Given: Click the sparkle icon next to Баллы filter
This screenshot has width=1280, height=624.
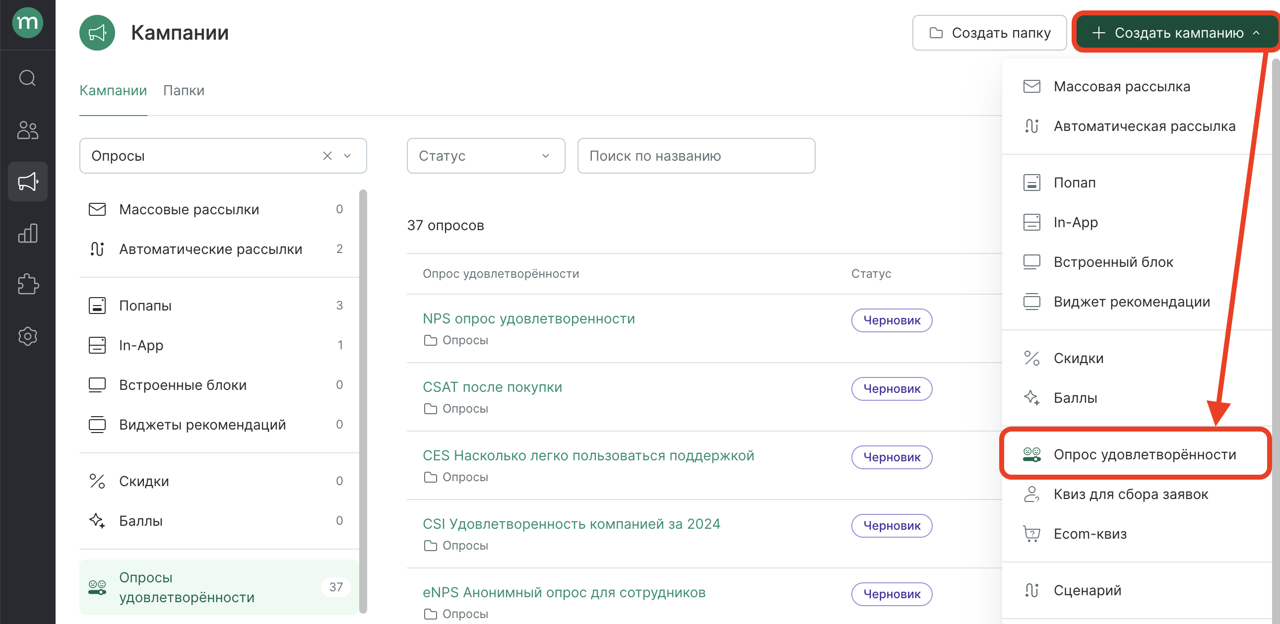Looking at the screenshot, I should [97, 521].
